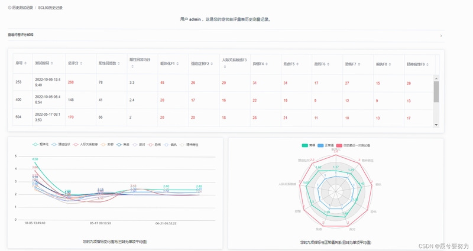Click test time 2022-05-17 09:13:53 cell
This screenshot has width=473, height=251.
pyautogui.click(x=48, y=117)
